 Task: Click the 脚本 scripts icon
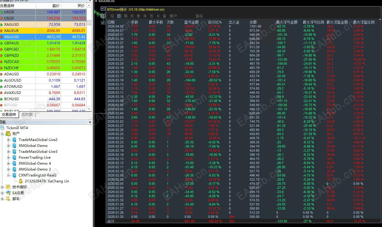tap(8, 199)
